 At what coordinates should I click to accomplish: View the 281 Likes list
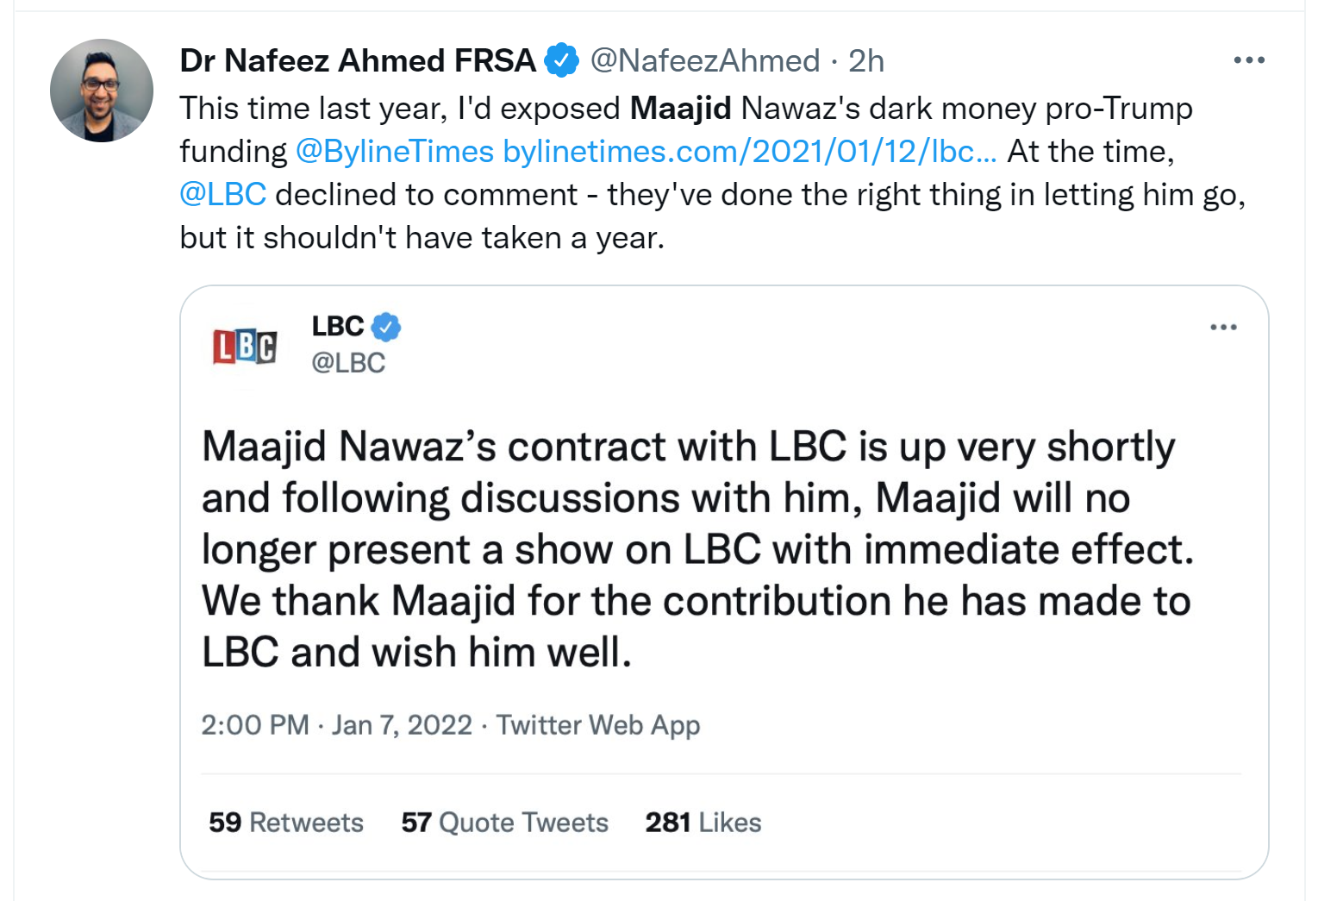703,823
